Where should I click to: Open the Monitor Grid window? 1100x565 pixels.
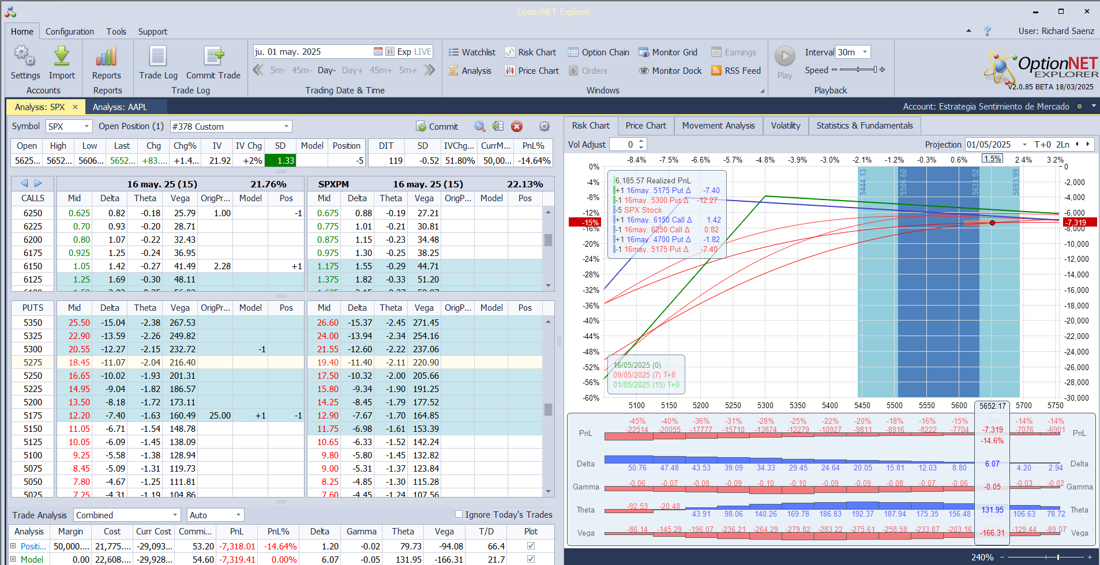point(668,52)
